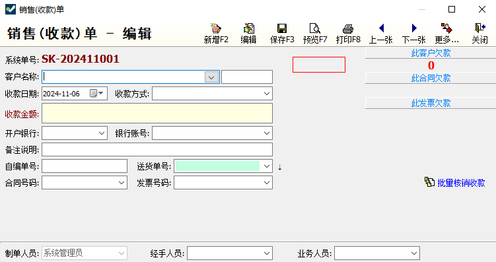
Task: Open the 经手人员 dropdown
Action: point(267,253)
